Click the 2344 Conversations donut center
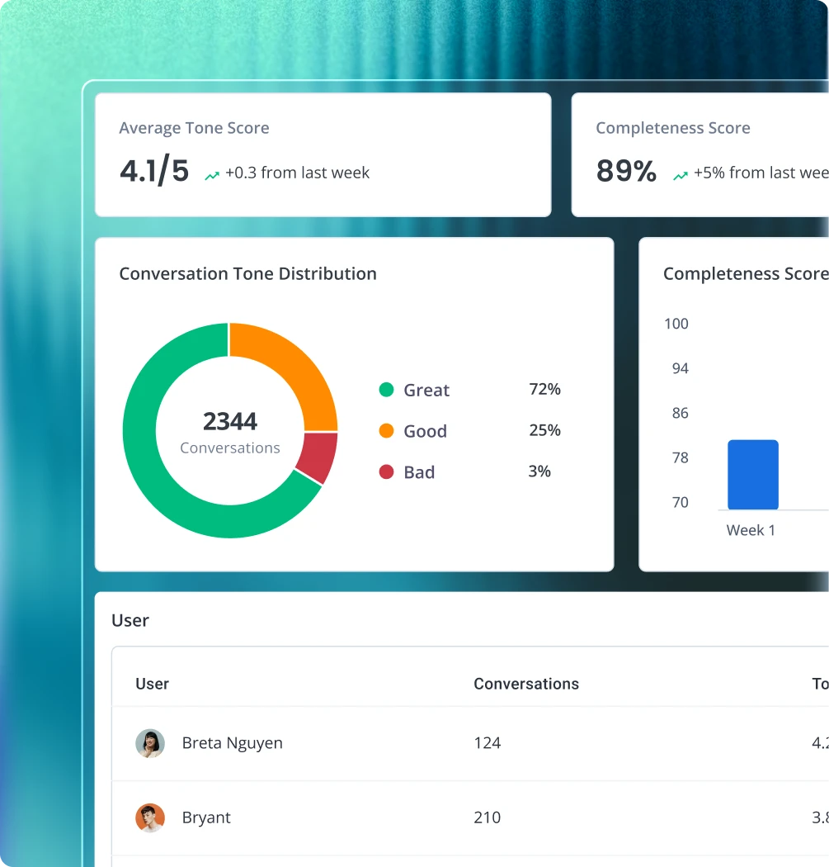 pos(230,431)
